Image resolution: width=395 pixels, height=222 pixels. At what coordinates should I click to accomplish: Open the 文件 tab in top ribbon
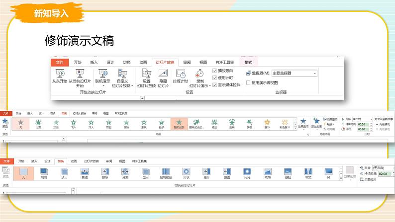(x=60, y=63)
